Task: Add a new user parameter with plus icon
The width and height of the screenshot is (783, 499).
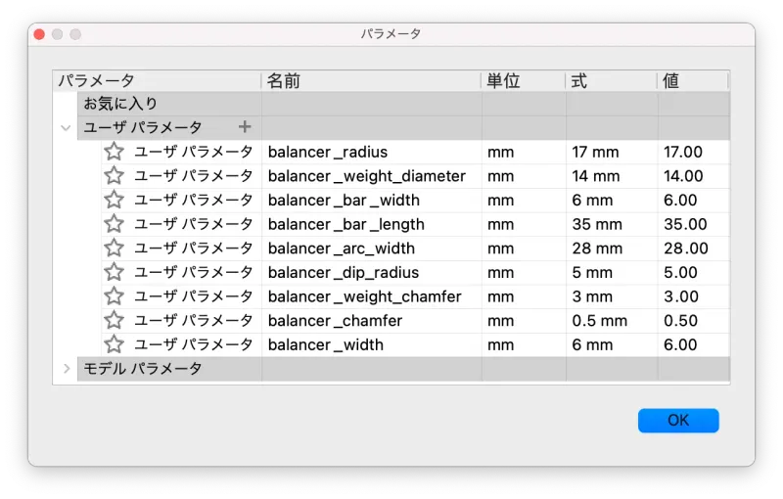Action: point(245,127)
